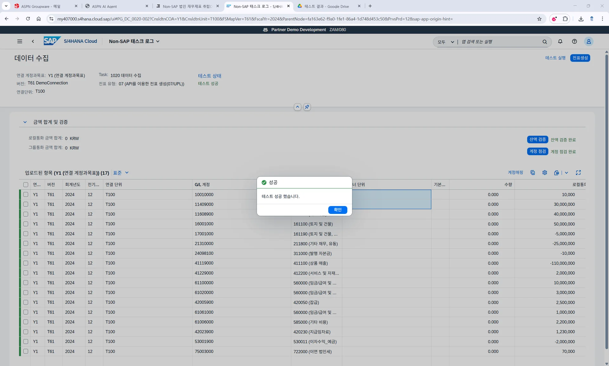Click the table settings gear icon
609x366 pixels.
[545, 173]
